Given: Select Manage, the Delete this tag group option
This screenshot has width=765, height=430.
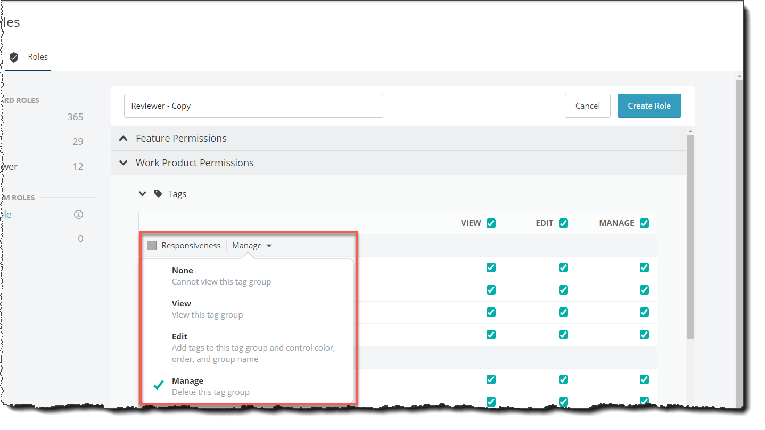Looking at the screenshot, I should [247, 386].
